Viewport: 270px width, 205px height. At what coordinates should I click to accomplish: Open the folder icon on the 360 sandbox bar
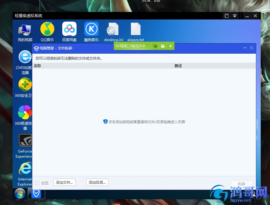pos(163,46)
